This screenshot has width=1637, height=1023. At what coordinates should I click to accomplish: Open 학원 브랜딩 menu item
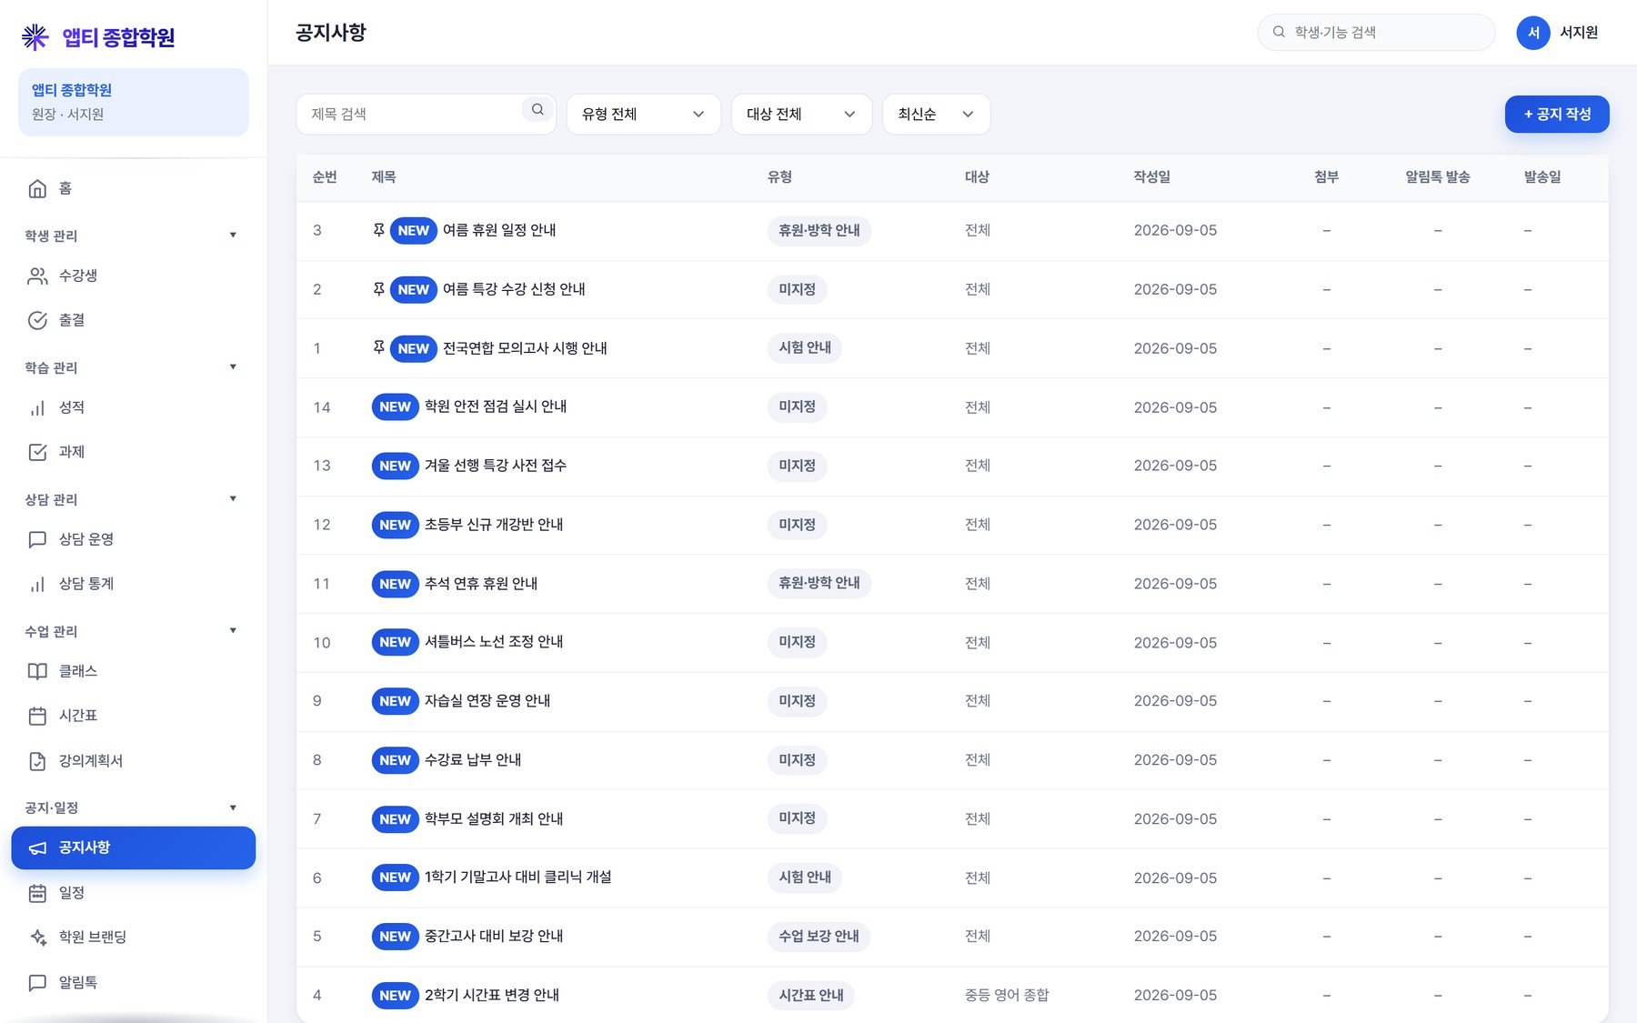coord(133,937)
